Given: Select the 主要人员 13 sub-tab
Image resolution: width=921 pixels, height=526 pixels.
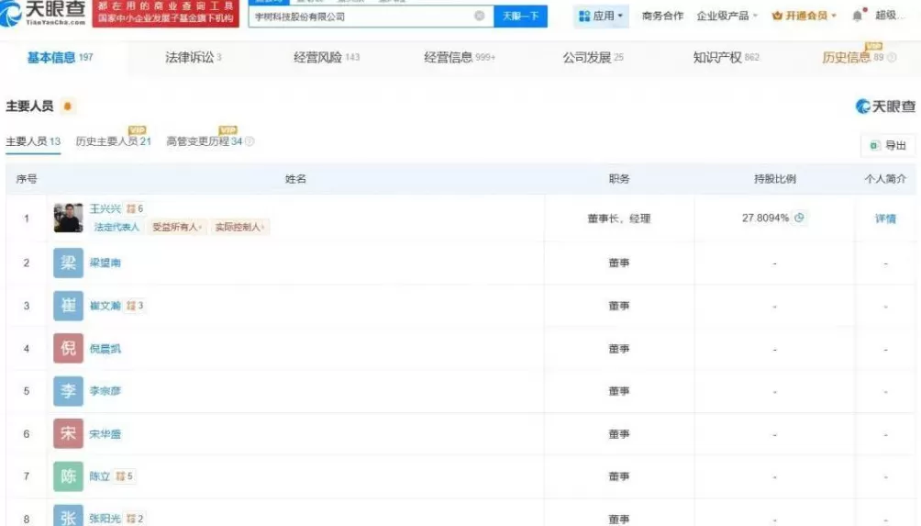Looking at the screenshot, I should pos(33,141).
